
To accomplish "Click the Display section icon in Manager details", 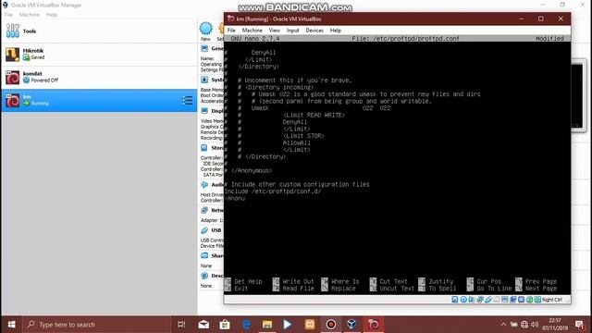I will [x=204, y=111].
